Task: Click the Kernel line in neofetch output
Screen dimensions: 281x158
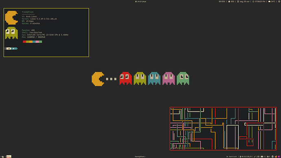Action: point(39,19)
